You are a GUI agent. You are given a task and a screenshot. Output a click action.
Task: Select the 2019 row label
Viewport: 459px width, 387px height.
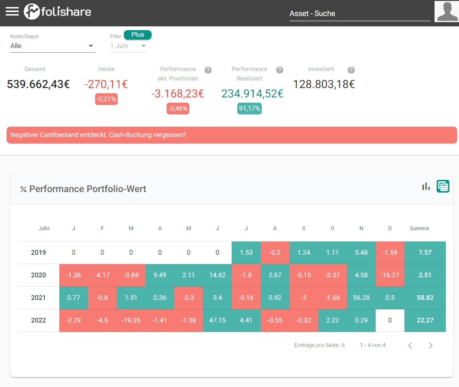[x=38, y=252]
